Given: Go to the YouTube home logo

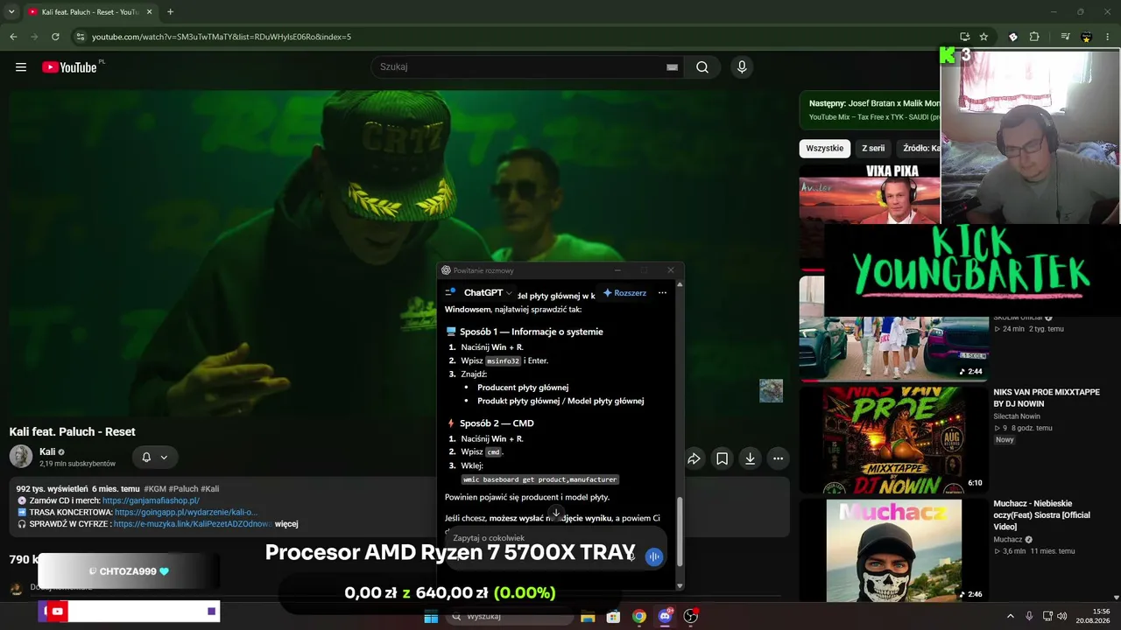Looking at the screenshot, I should tap(69, 67).
